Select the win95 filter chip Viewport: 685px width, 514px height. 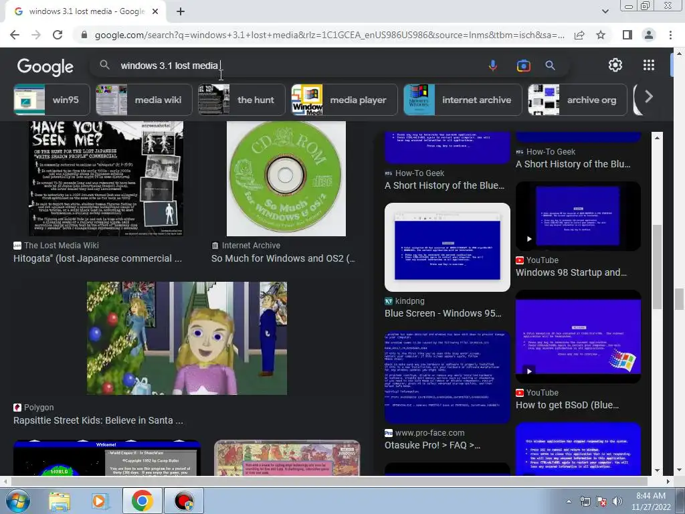[52, 100]
